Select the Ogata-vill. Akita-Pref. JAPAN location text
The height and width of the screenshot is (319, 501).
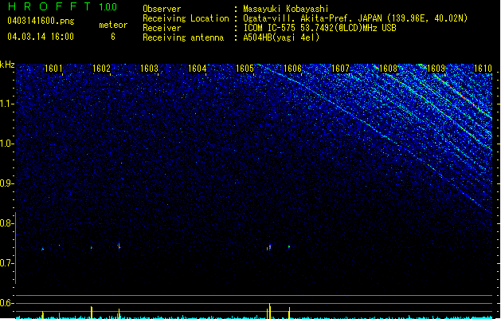point(355,18)
